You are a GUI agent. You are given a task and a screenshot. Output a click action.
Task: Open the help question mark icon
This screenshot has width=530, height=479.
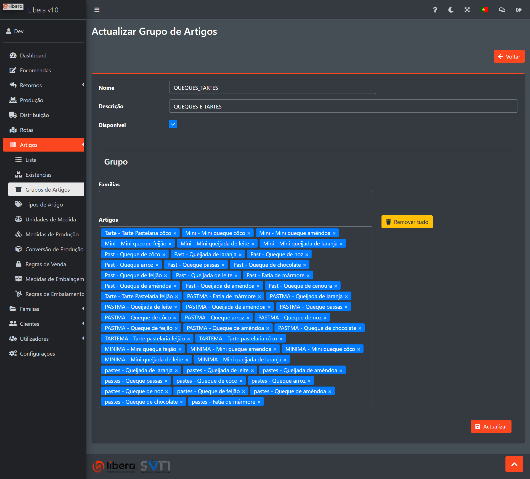(x=435, y=10)
